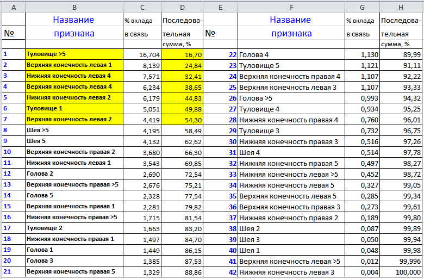Select the yellow cell 'Туловище 1'
Image resolution: width=424 pixels, height=279 pixels.
[x=74, y=109]
